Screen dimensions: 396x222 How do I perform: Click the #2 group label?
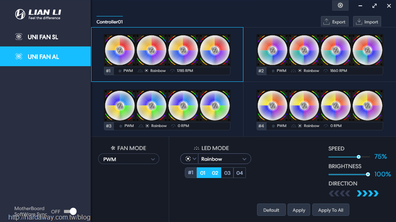coord(261,71)
